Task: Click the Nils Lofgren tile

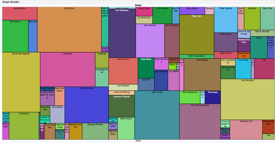Action: coord(192,11)
